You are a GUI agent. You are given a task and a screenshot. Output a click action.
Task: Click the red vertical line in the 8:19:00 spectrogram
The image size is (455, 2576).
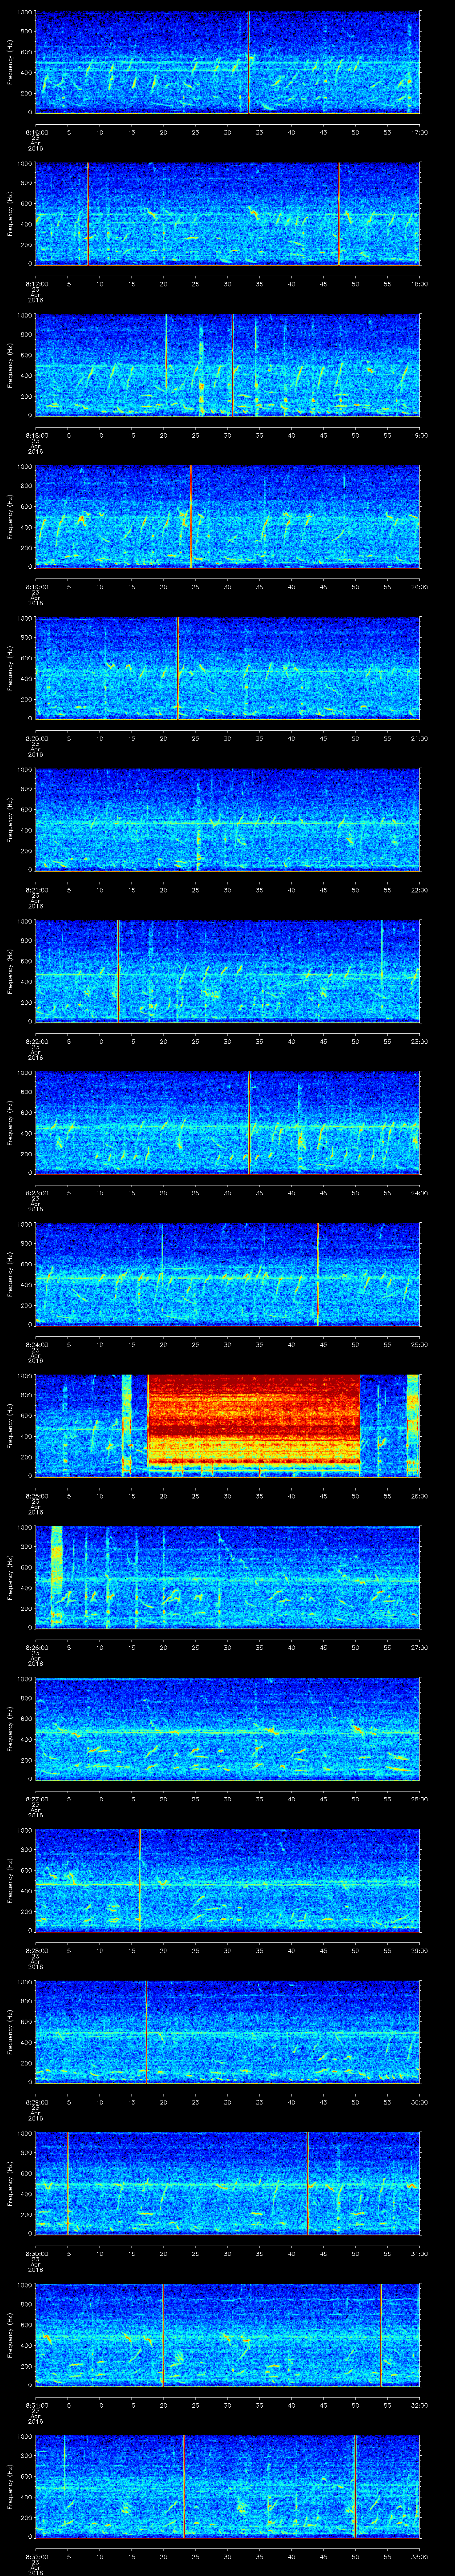(190, 517)
